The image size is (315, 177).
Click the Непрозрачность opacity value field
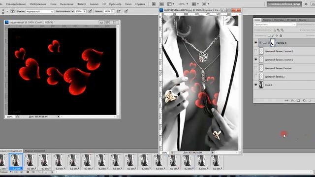click(79, 11)
